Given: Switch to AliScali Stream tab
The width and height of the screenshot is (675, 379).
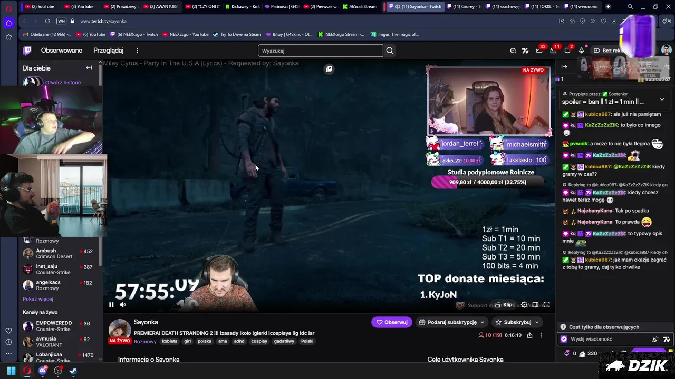Looking at the screenshot, I should 359,7.
